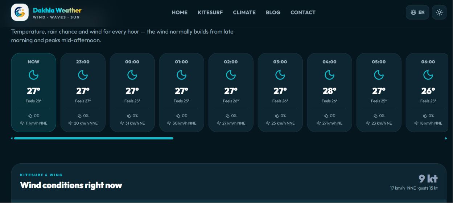Click the wind icon beside 31 km/h NE
The image size is (453, 203).
[x=122, y=123]
